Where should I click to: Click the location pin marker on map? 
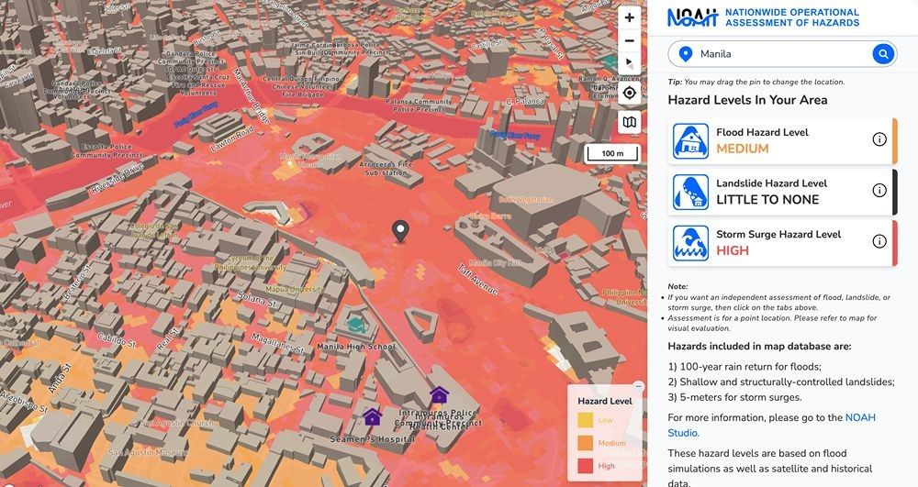400,231
